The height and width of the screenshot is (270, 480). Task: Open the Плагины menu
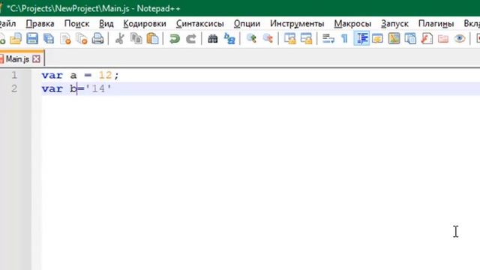click(x=436, y=23)
